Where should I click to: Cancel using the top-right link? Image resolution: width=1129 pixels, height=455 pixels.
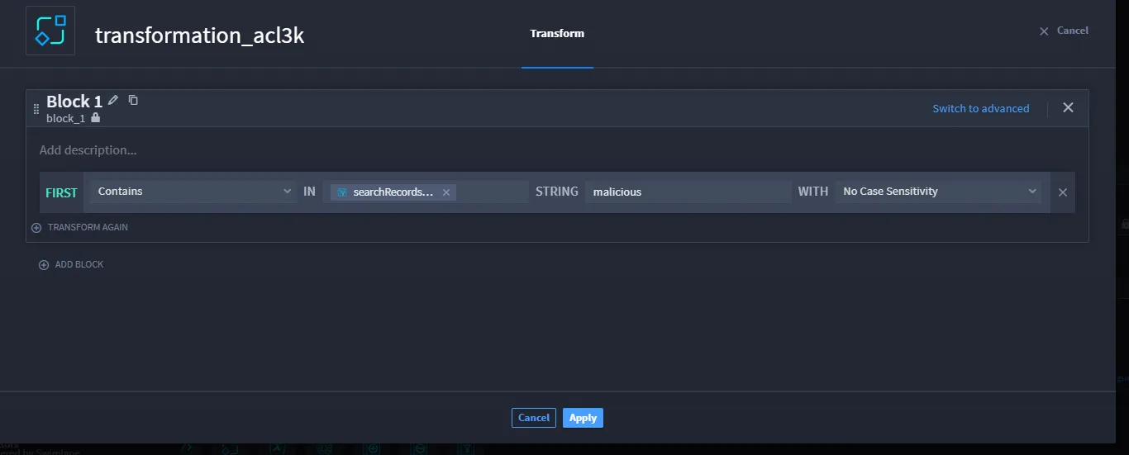pos(1065,31)
